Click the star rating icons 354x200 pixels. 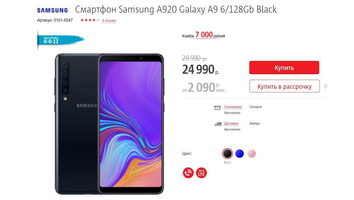[x=90, y=20]
